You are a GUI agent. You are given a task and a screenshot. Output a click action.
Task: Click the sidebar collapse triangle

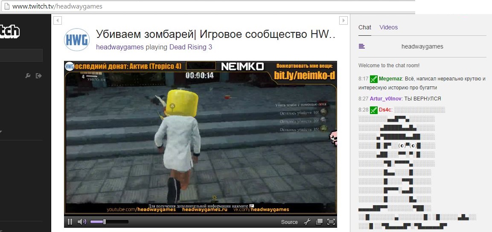pos(1,132)
